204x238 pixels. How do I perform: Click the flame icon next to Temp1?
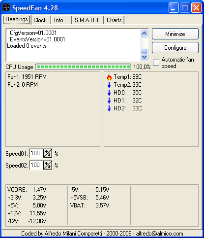(109, 77)
